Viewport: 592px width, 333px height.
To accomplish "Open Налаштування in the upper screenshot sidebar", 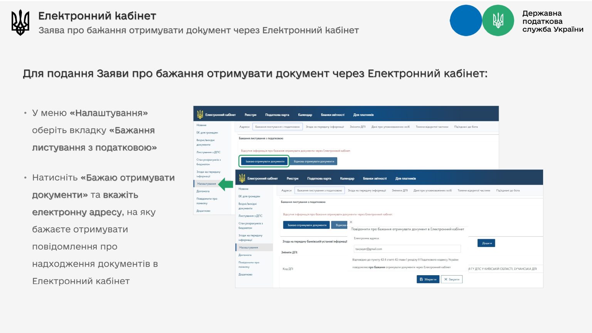I will 207,184.
